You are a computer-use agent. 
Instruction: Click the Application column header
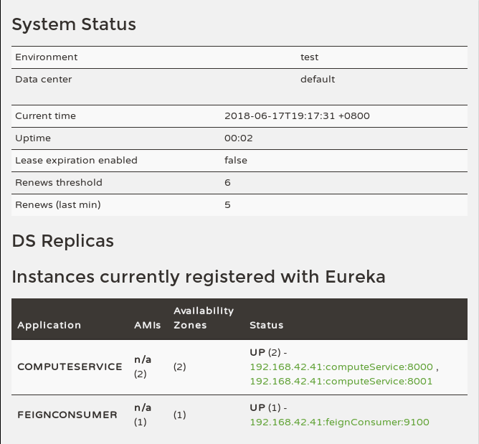49,325
